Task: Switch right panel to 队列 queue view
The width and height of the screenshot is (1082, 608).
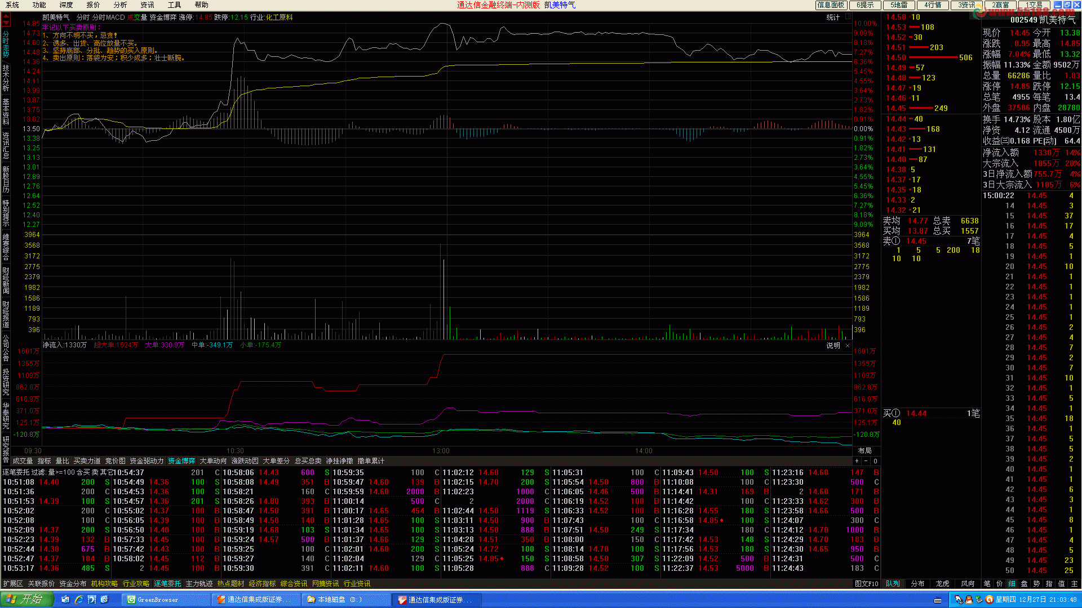Action: pos(893,584)
